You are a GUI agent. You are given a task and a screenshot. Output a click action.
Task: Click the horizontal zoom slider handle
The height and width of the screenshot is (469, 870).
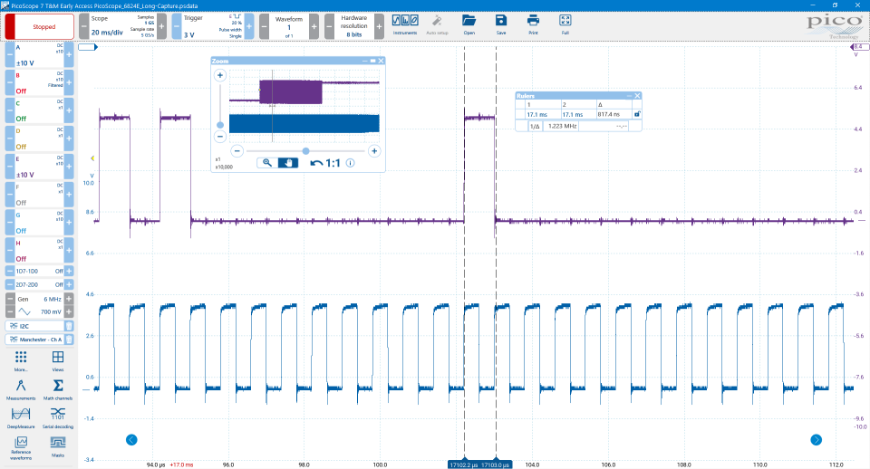[305, 151]
